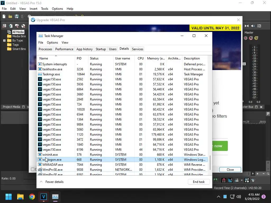Click the Save floppy disk icon in VEGAS
This screenshot has width=271, height=203.
(x=17, y=16)
